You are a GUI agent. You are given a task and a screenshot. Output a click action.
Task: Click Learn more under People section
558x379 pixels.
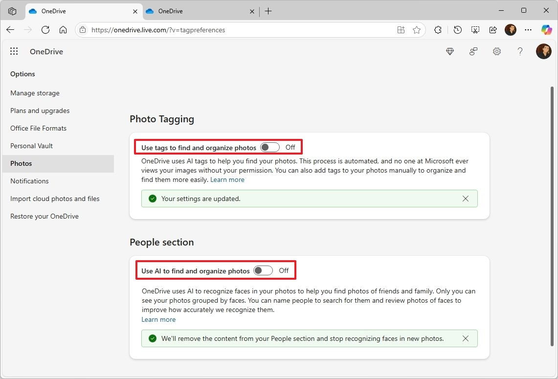[x=158, y=319]
